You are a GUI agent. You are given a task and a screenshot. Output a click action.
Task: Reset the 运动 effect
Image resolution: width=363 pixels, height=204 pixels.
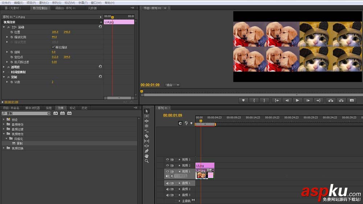100,27
